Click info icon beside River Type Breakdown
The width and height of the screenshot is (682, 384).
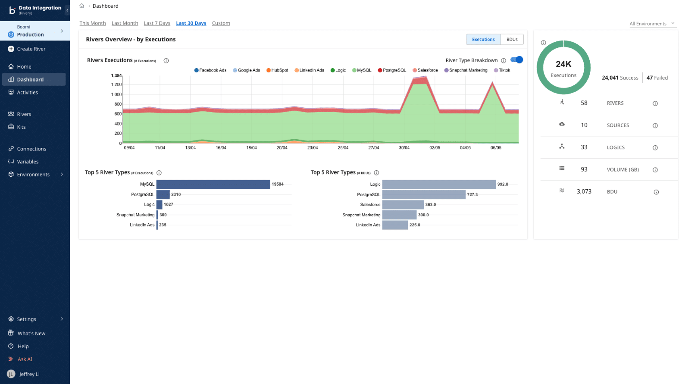tap(504, 61)
